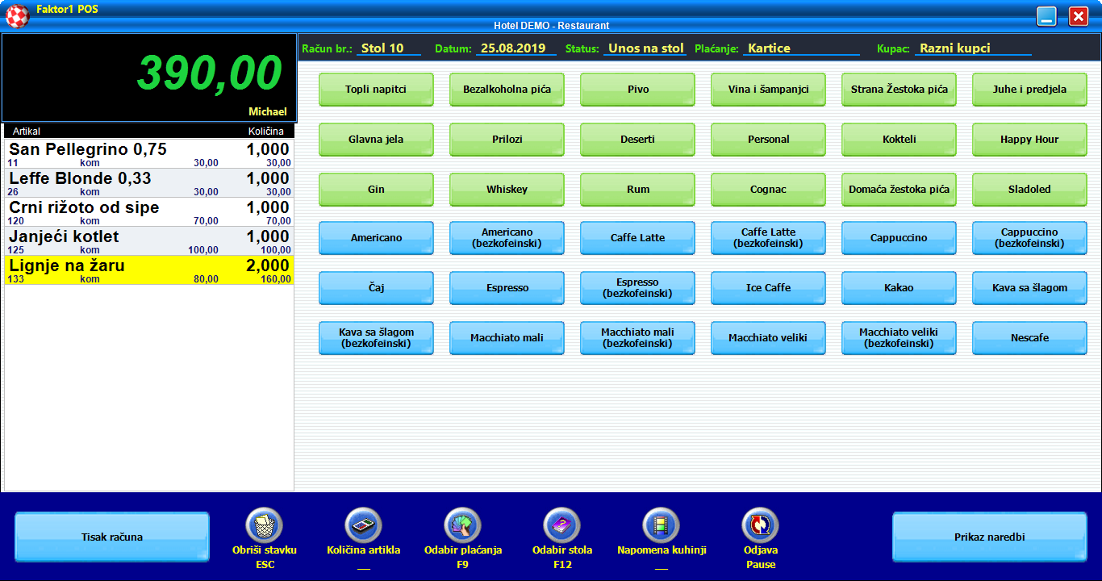Click the Obriši stavku trash icon
Image resolution: width=1102 pixels, height=581 pixels.
264,525
